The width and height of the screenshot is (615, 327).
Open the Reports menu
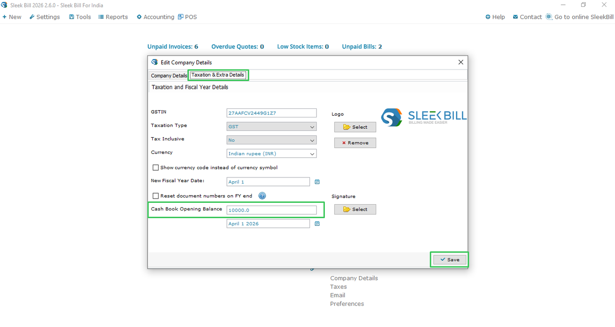pos(113,17)
